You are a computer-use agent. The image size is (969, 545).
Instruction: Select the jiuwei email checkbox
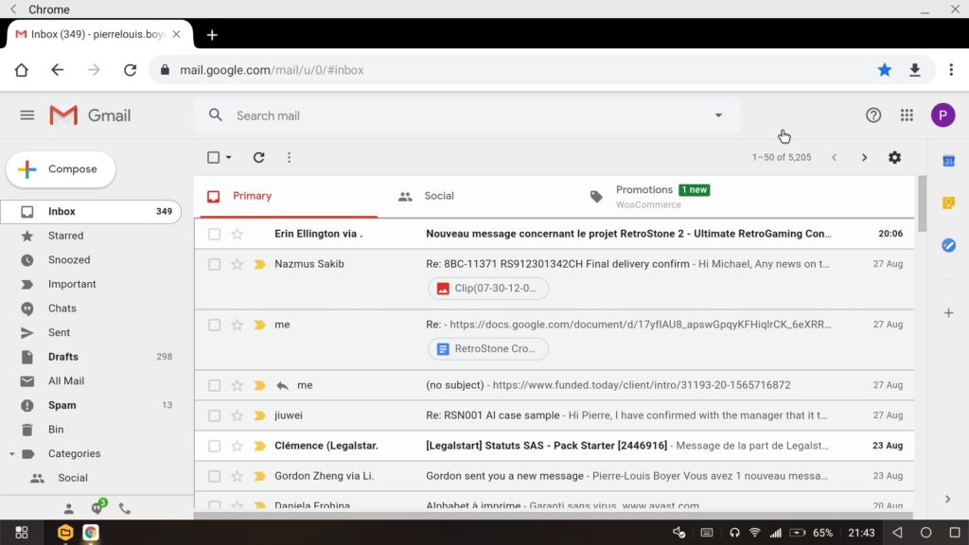[215, 415]
